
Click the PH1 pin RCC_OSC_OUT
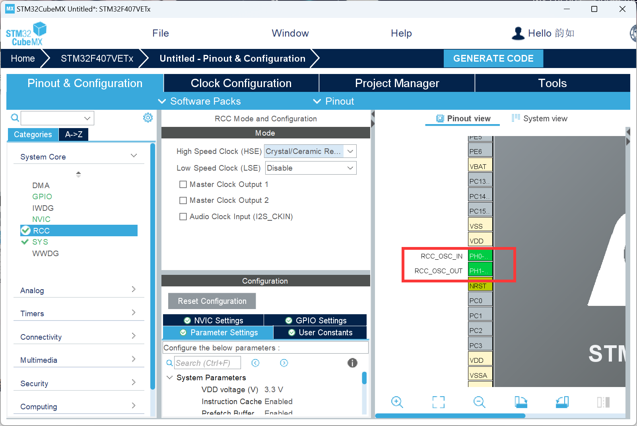480,270
